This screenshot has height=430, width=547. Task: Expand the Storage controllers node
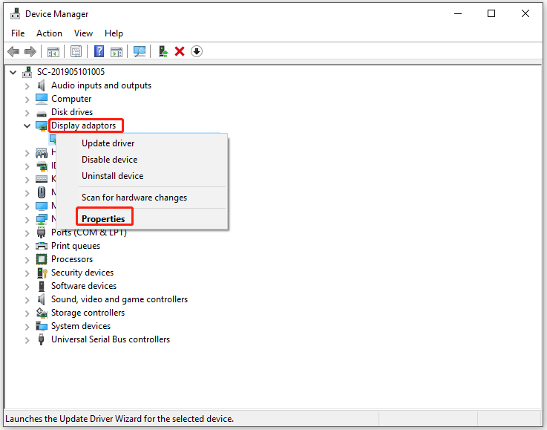pyautogui.click(x=27, y=313)
